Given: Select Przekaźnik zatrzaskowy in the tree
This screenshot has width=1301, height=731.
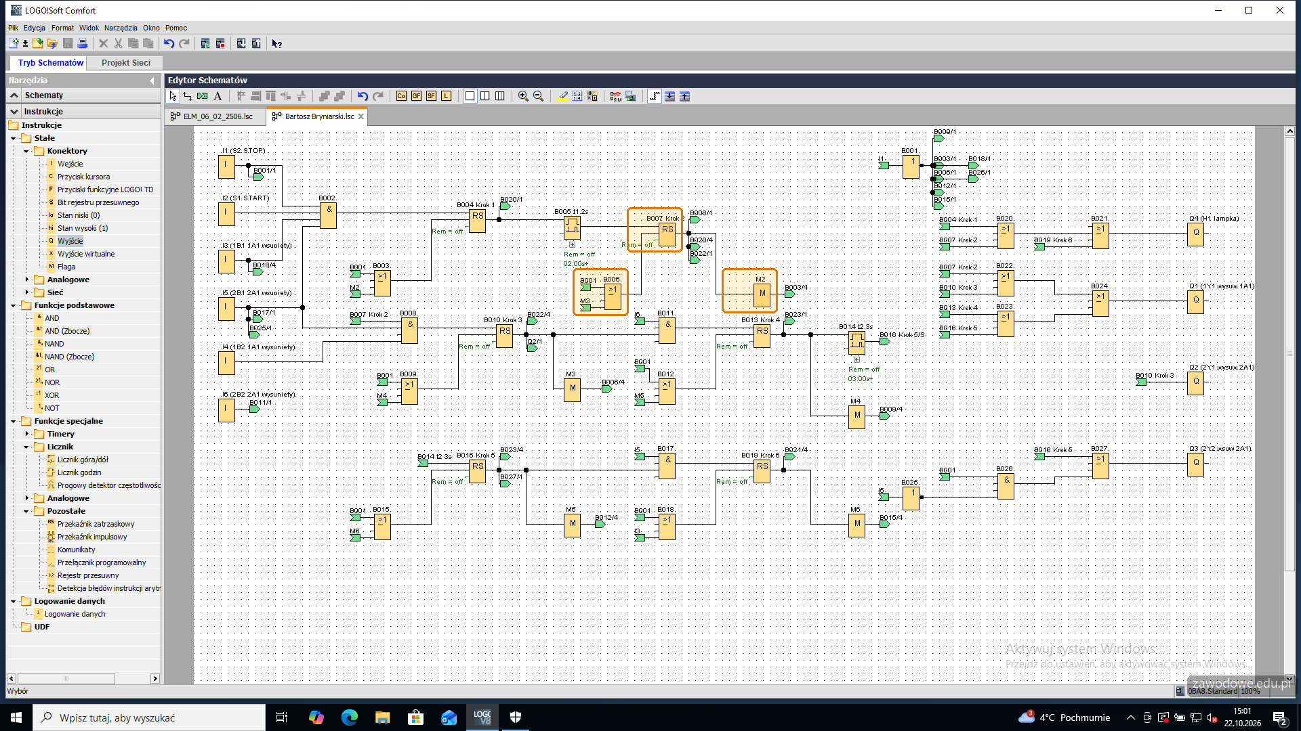Looking at the screenshot, I should [96, 524].
